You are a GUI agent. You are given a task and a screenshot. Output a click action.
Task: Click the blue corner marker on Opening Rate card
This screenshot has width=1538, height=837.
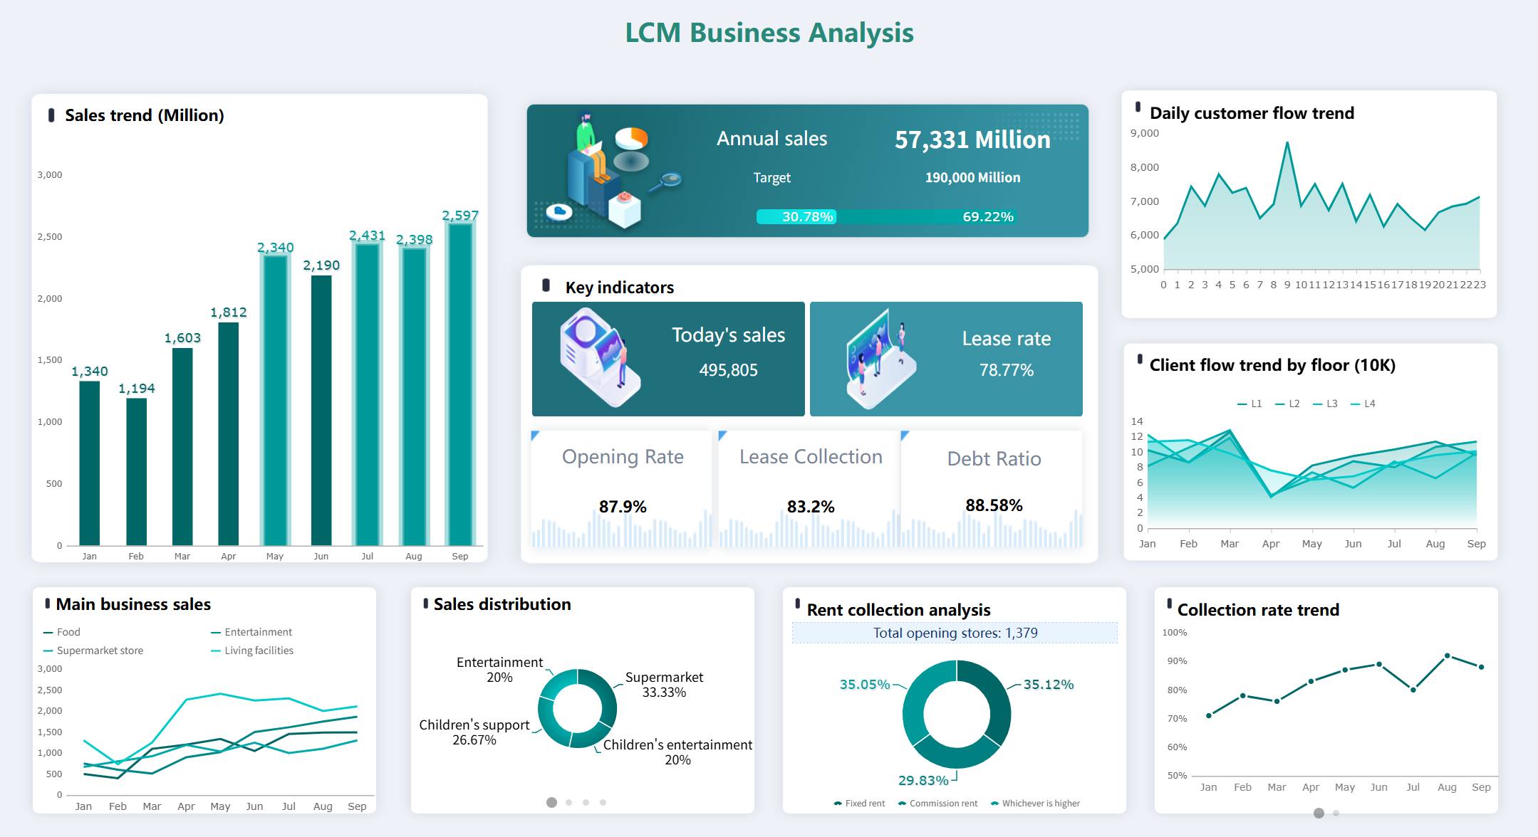(535, 434)
